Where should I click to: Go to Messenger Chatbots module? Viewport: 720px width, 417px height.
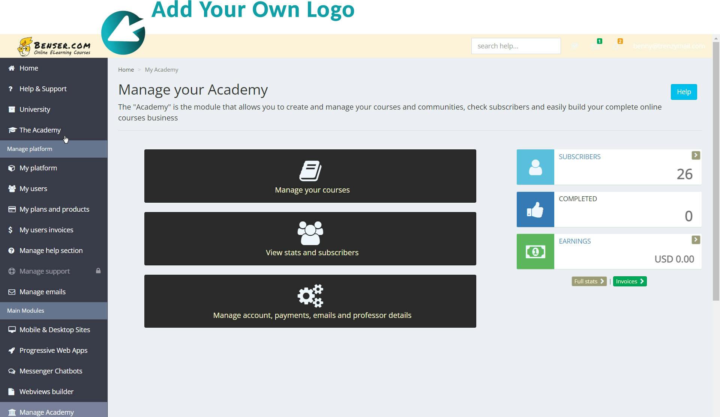[51, 371]
